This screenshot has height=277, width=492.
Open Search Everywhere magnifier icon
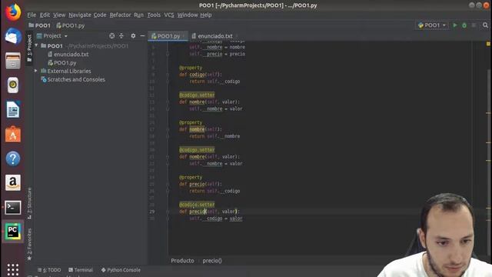pos(485,25)
